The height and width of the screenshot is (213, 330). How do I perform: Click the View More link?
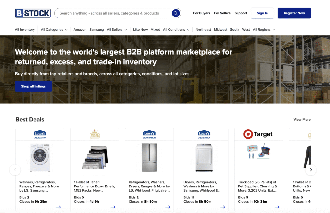coord(302,119)
